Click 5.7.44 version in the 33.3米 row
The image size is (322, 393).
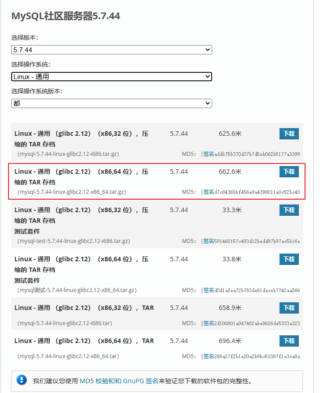tap(179, 210)
